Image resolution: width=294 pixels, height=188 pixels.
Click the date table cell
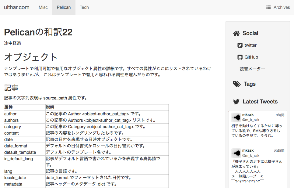(x=25, y=139)
